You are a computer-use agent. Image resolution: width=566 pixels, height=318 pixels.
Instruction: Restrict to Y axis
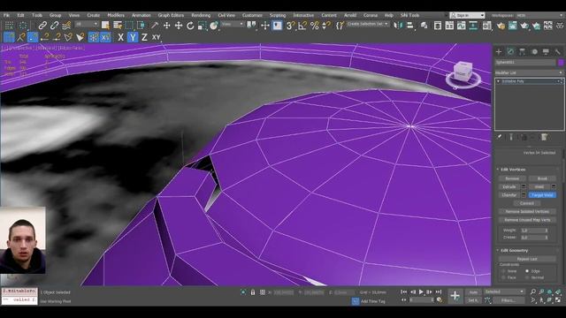(x=133, y=37)
